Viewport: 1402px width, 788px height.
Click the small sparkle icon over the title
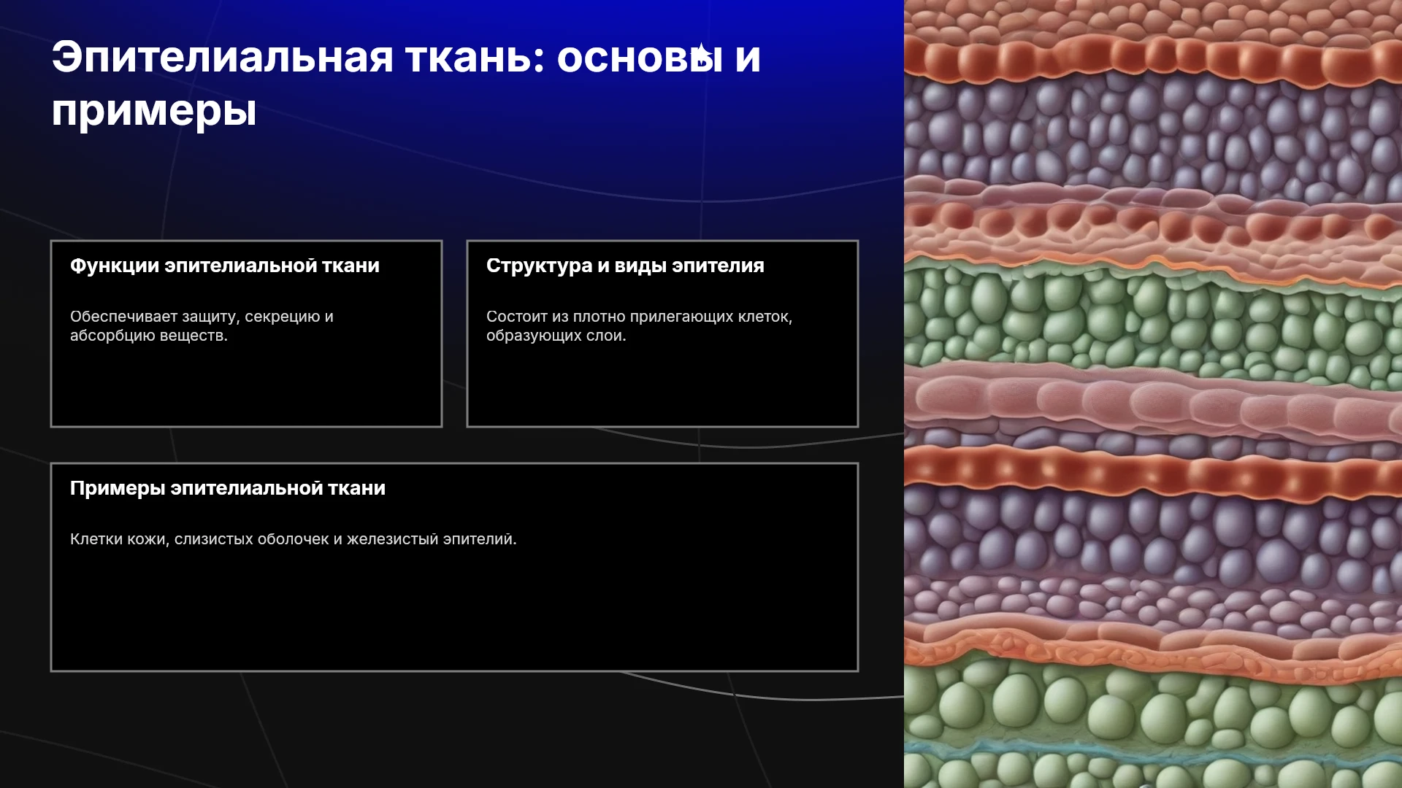pyautogui.click(x=701, y=53)
